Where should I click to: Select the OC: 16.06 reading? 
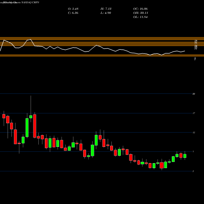point(140,9)
